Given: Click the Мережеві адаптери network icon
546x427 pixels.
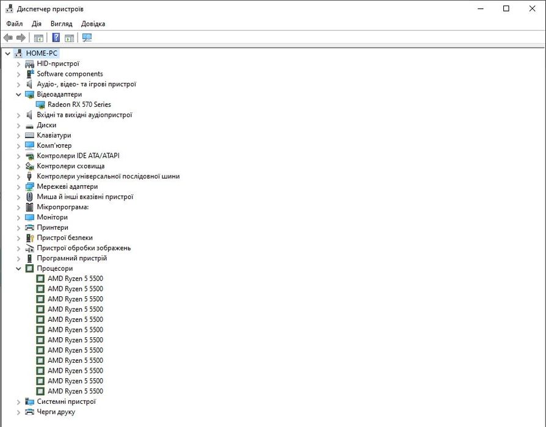Looking at the screenshot, I should (x=29, y=187).
